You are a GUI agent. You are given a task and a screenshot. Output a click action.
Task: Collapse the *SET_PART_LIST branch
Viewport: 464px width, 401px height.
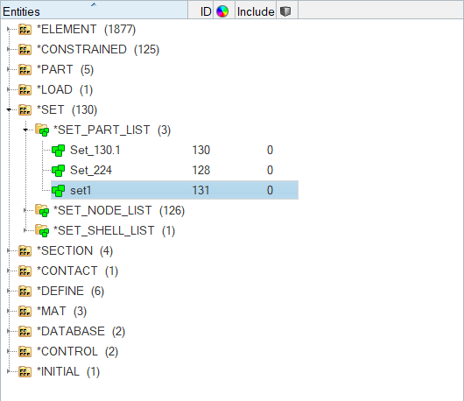coord(25,130)
